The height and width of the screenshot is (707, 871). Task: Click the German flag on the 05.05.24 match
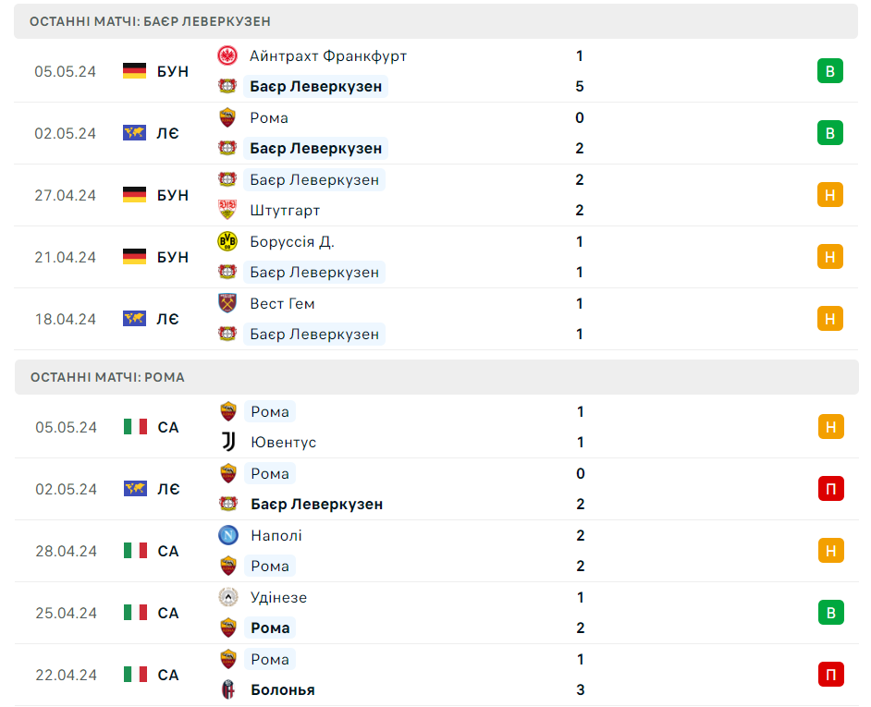coord(135,71)
